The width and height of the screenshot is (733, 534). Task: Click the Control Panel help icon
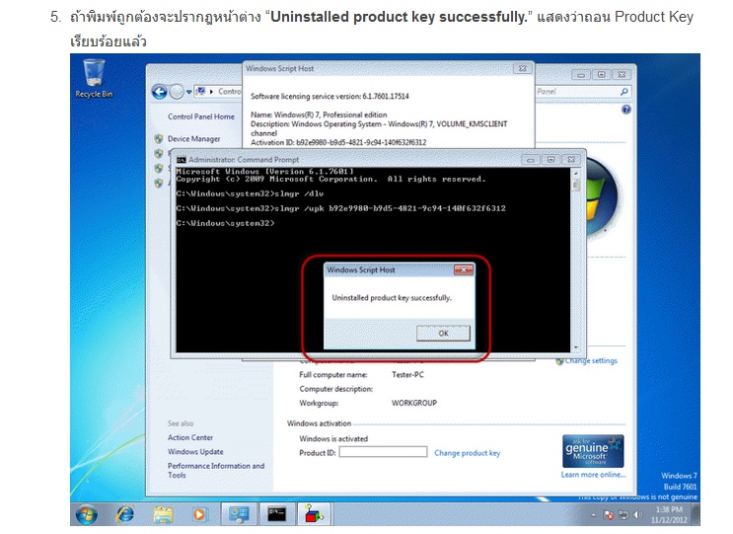click(x=625, y=110)
